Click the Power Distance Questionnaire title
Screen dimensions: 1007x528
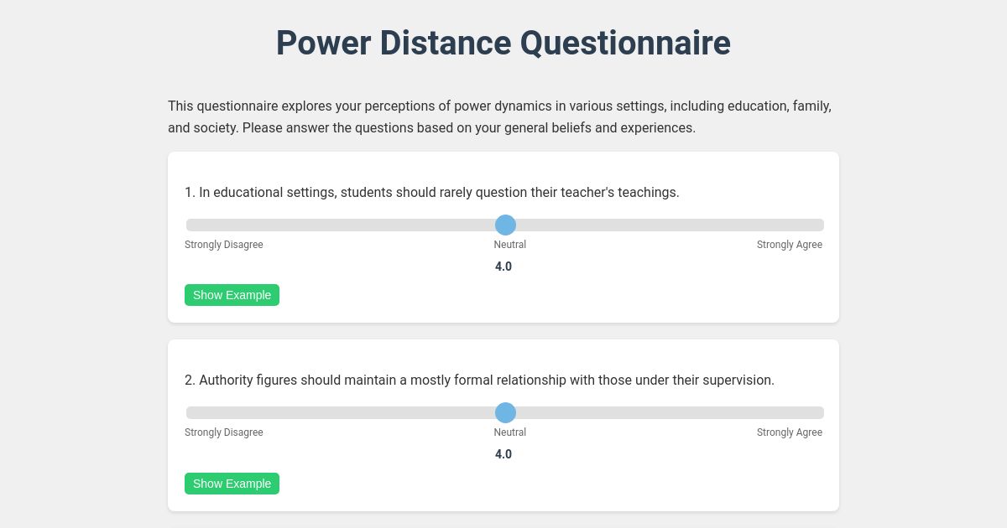click(503, 43)
